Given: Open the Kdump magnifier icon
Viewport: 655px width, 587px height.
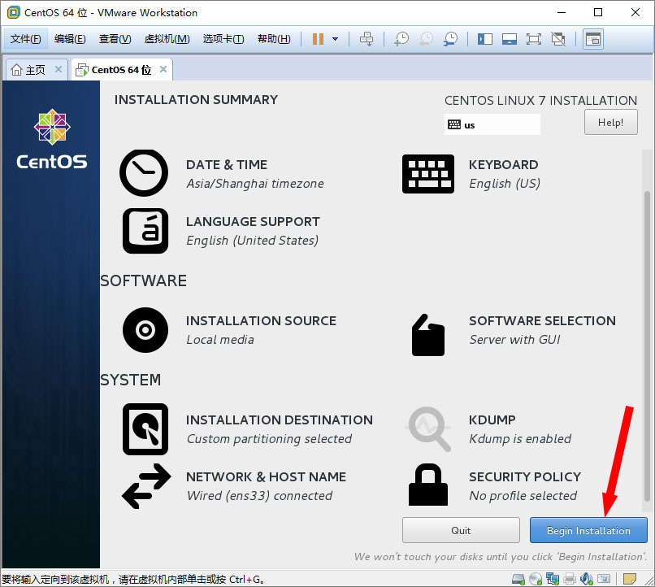Looking at the screenshot, I should tap(428, 428).
